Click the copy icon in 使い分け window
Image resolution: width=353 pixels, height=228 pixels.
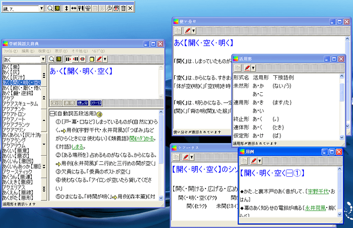click(x=178, y=31)
